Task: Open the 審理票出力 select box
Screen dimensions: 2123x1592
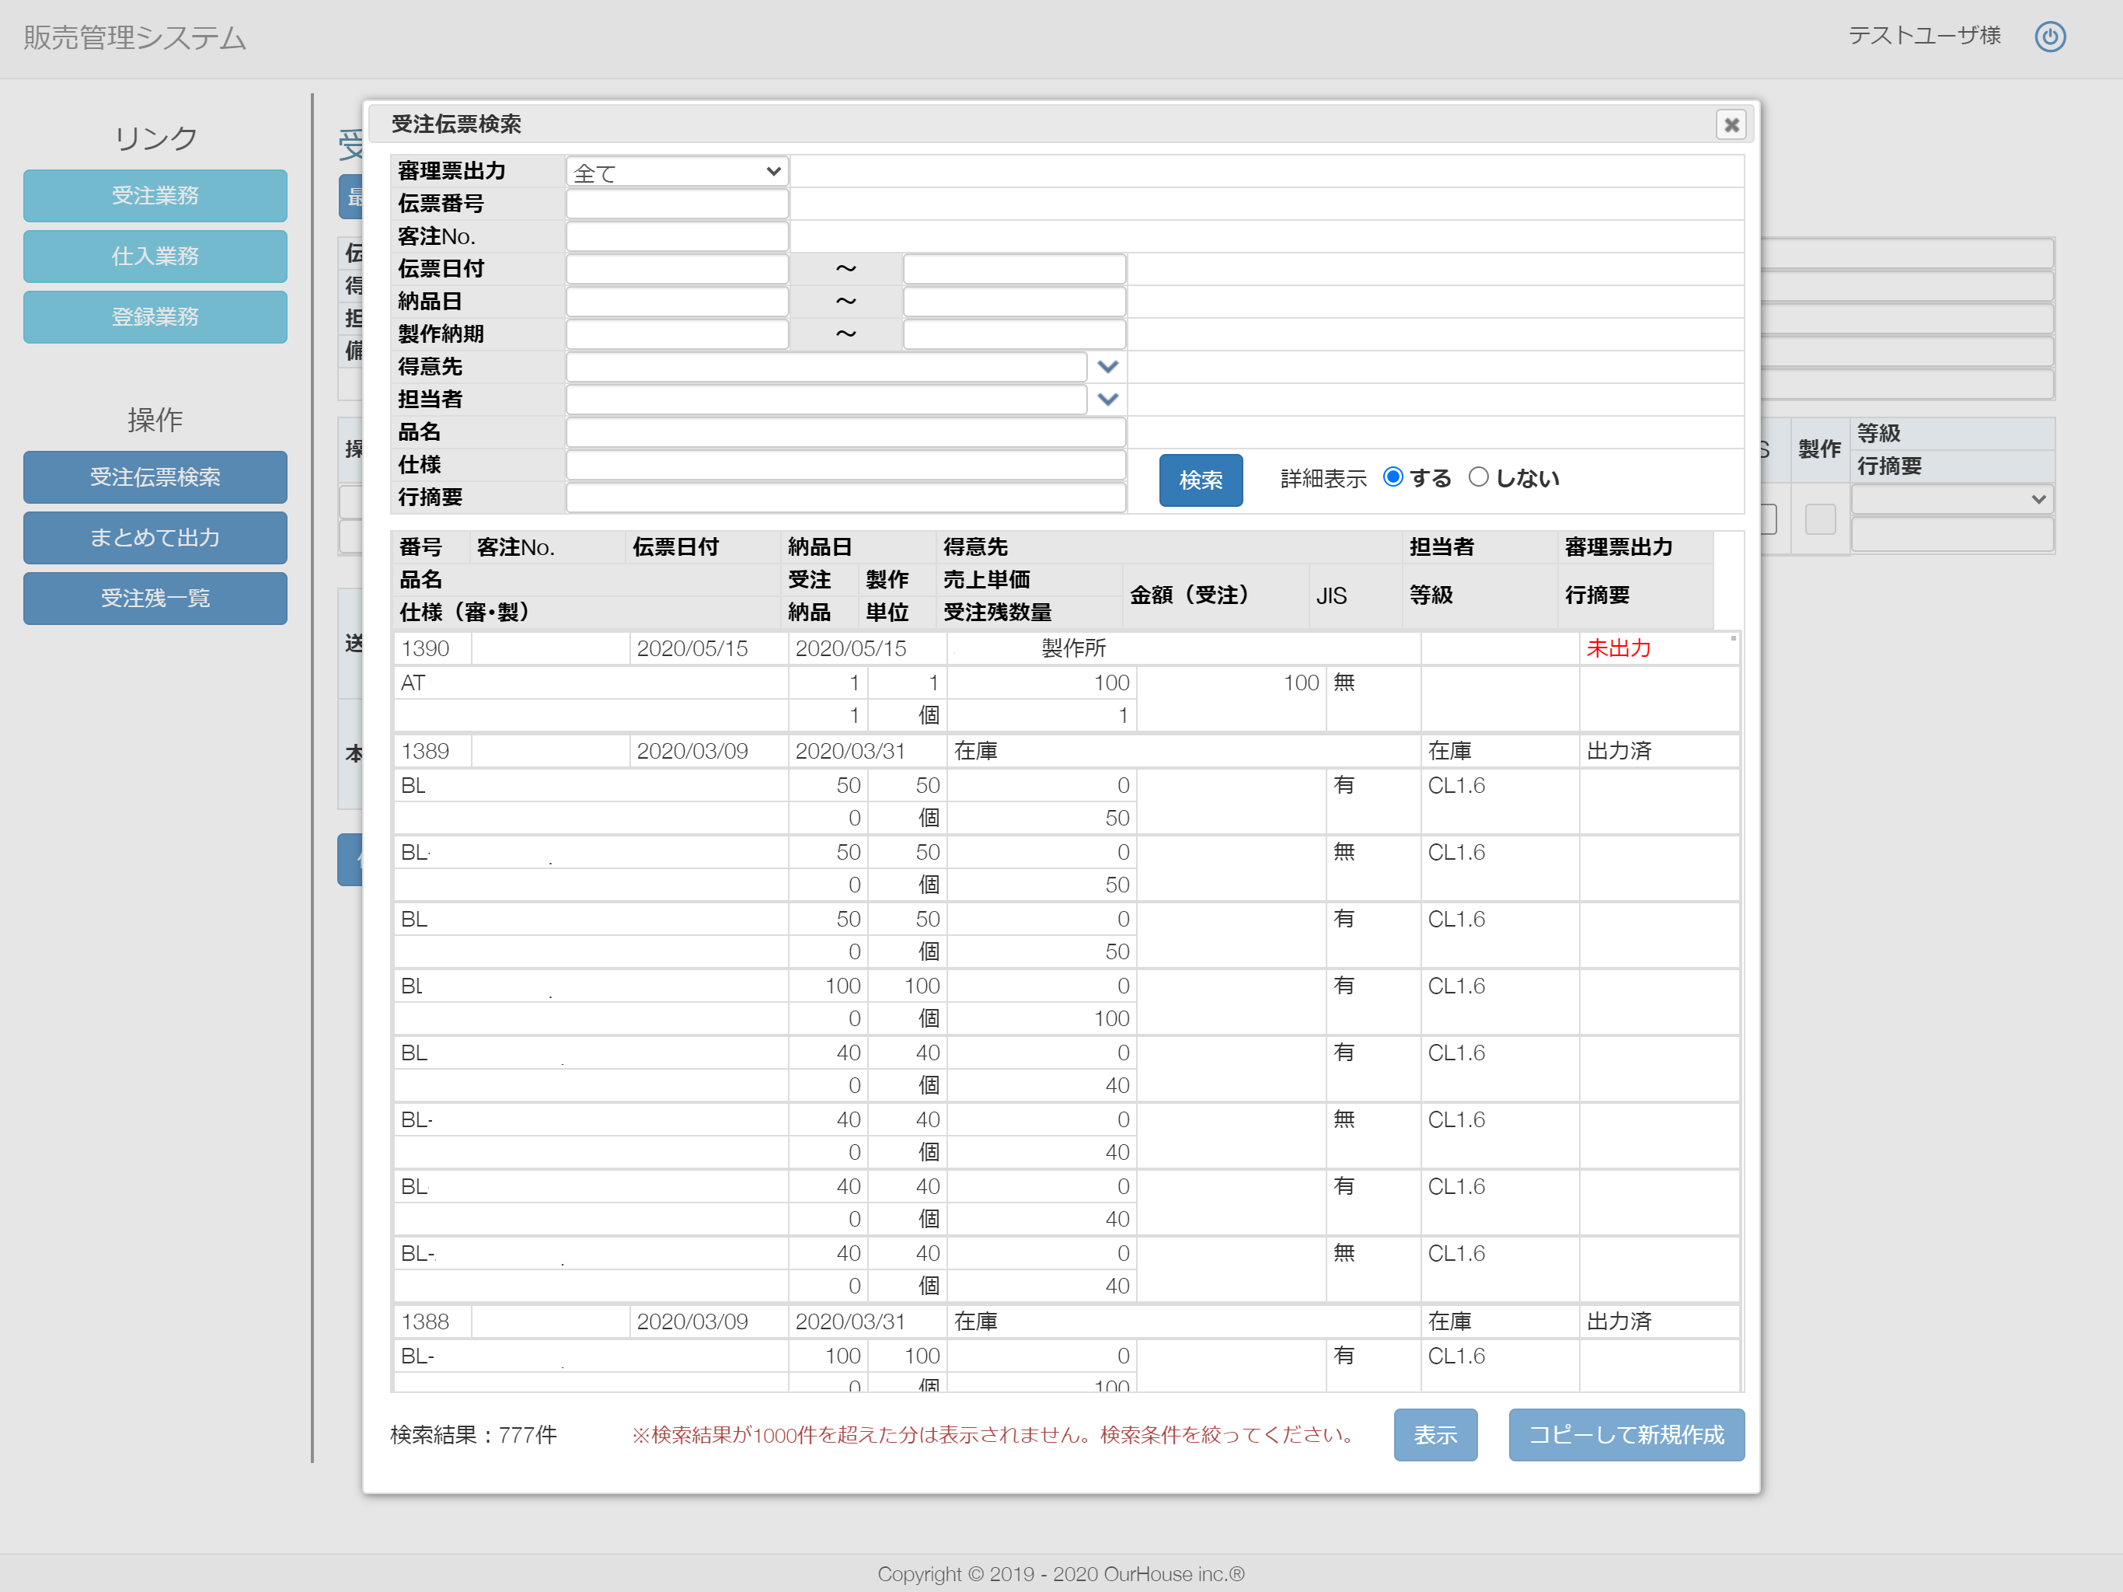Action: (x=677, y=172)
